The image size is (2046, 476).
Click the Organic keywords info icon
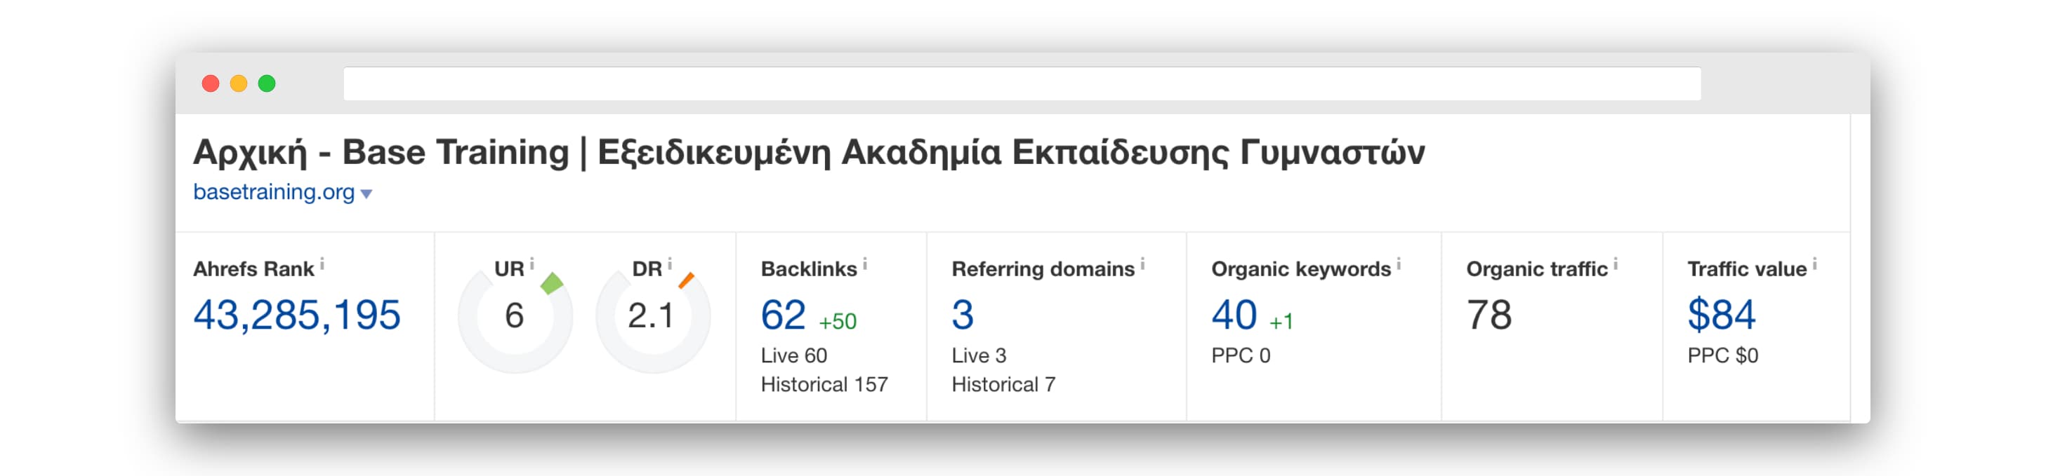point(1399,264)
